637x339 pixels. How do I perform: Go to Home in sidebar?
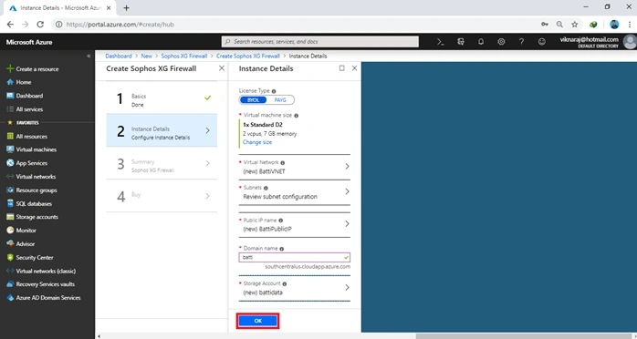point(19,82)
